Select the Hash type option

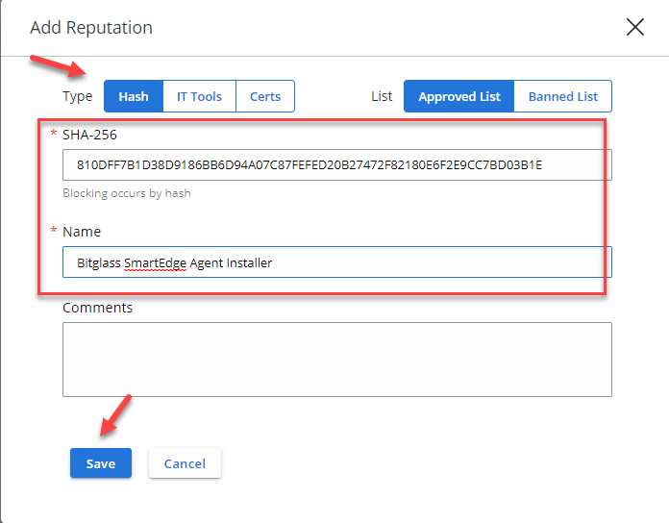(134, 96)
